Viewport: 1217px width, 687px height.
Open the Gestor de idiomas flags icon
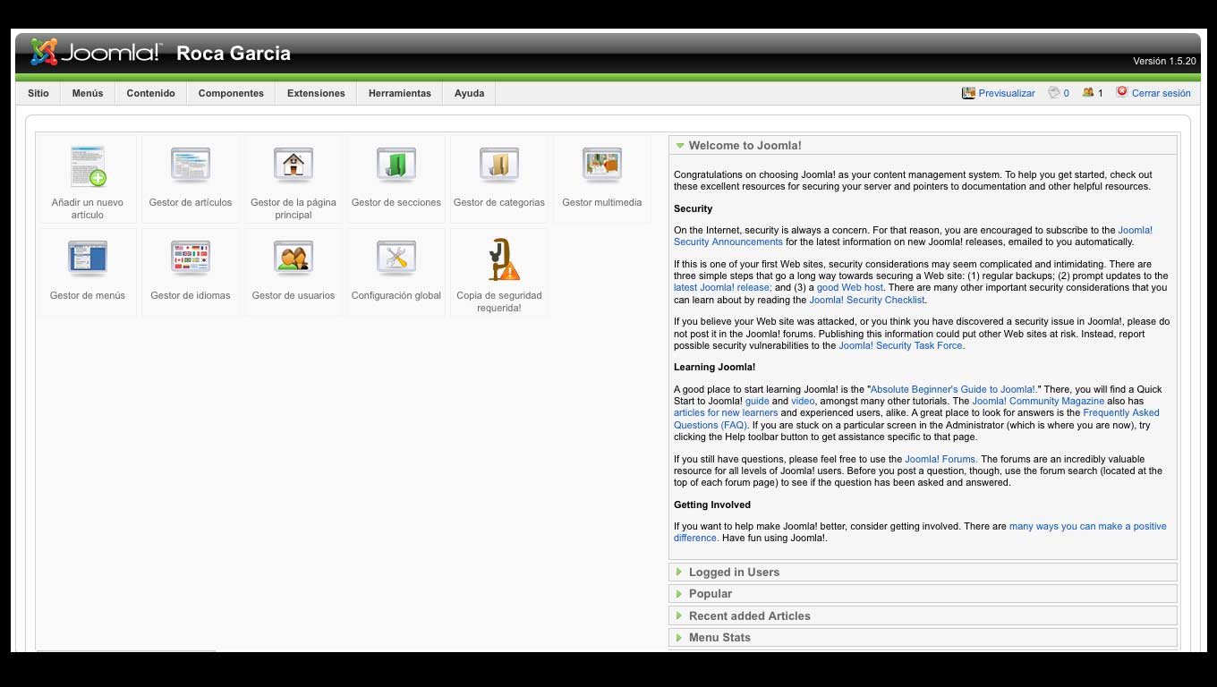191,259
